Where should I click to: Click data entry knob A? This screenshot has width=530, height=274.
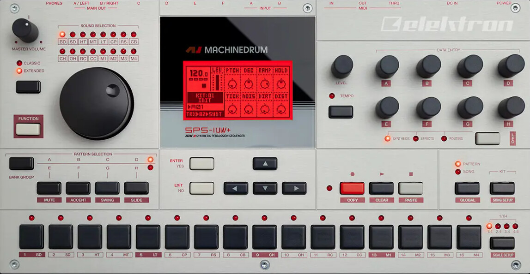tap(387, 66)
